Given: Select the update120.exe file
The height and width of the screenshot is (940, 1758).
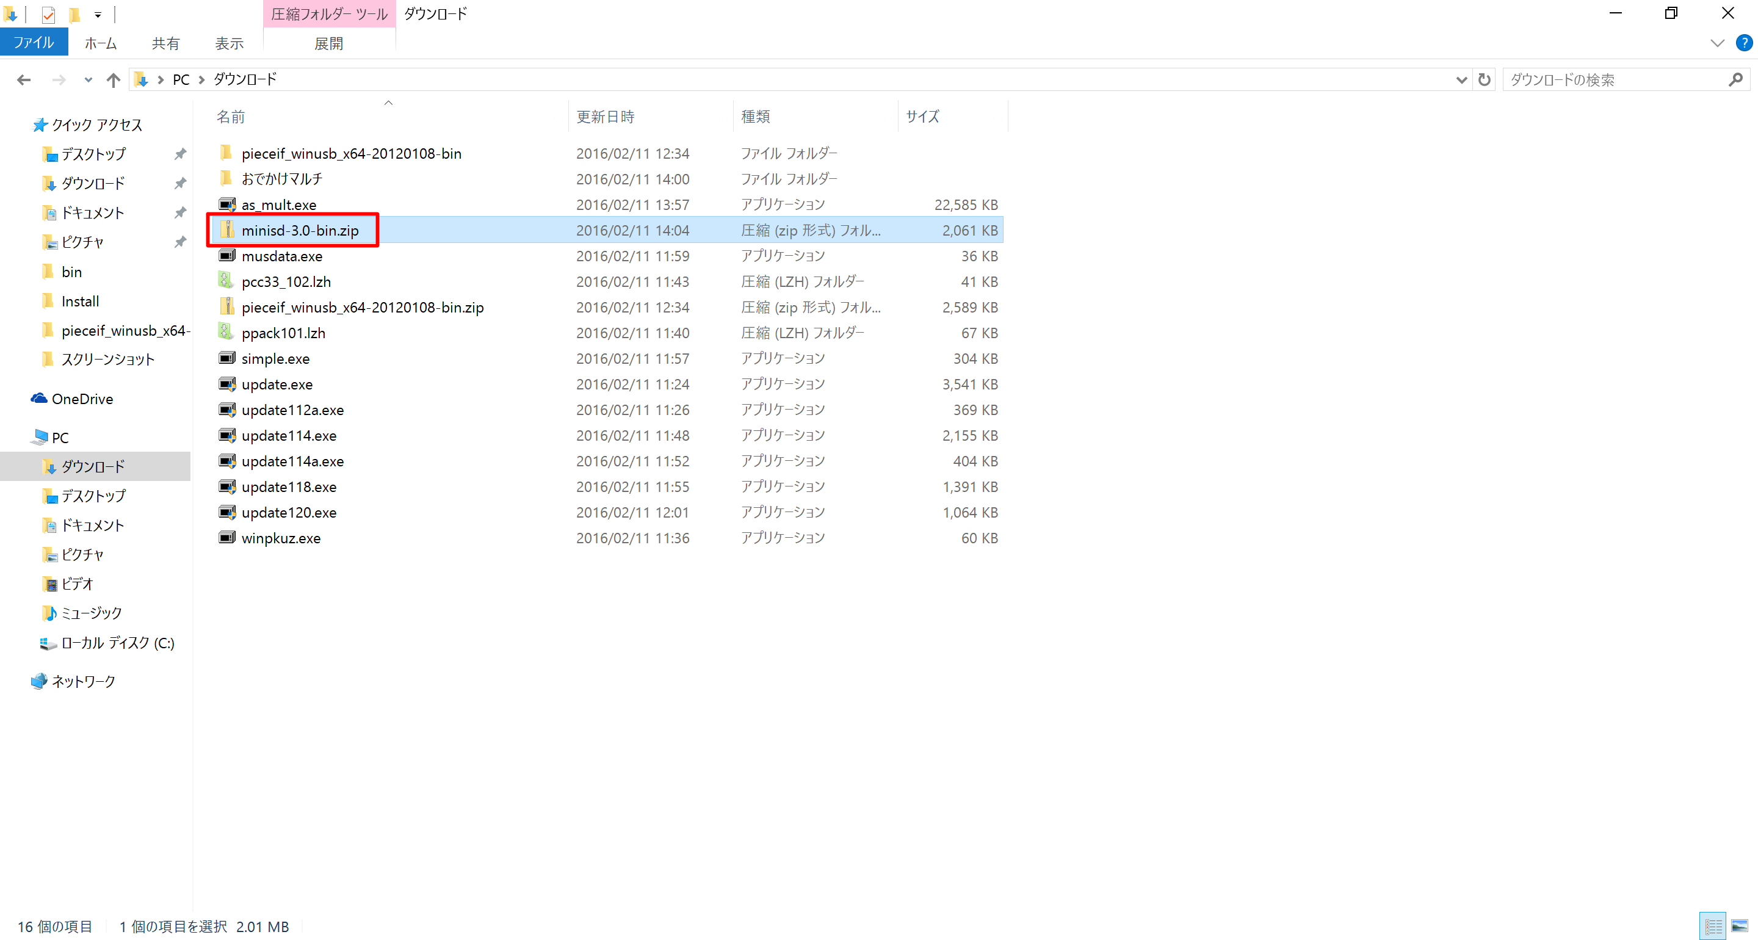Looking at the screenshot, I should (289, 513).
